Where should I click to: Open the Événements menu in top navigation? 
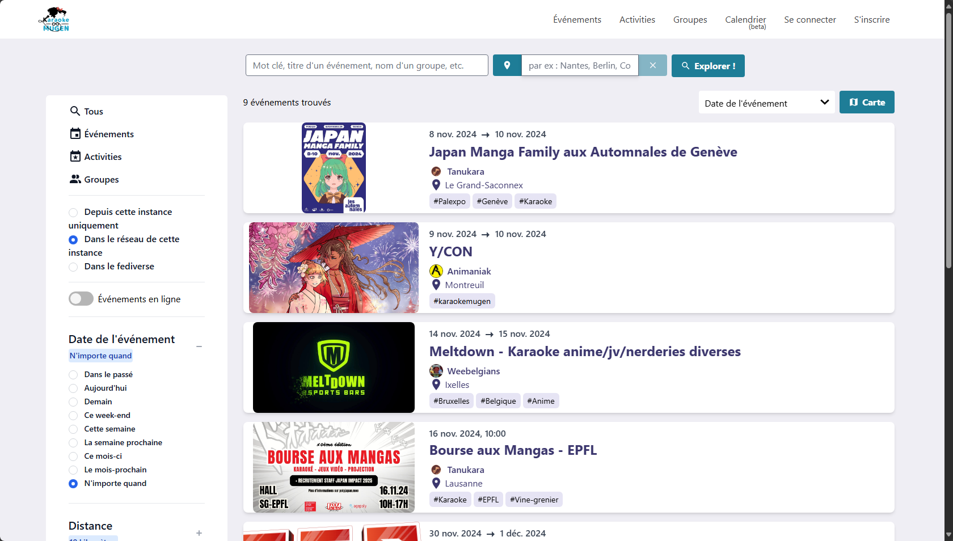click(x=577, y=19)
